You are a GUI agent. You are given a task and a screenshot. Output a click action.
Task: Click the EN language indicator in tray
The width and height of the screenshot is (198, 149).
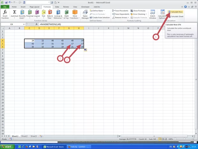[x=171, y=147]
